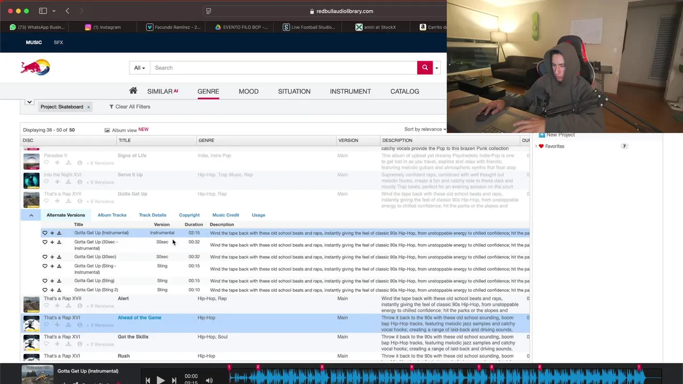Expand +6 Versions for Alert
683x384 pixels.
click(x=100, y=306)
